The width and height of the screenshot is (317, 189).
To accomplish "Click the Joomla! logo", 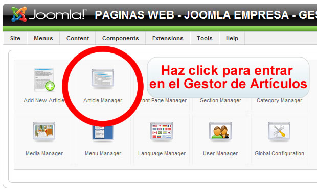I will (49, 14).
